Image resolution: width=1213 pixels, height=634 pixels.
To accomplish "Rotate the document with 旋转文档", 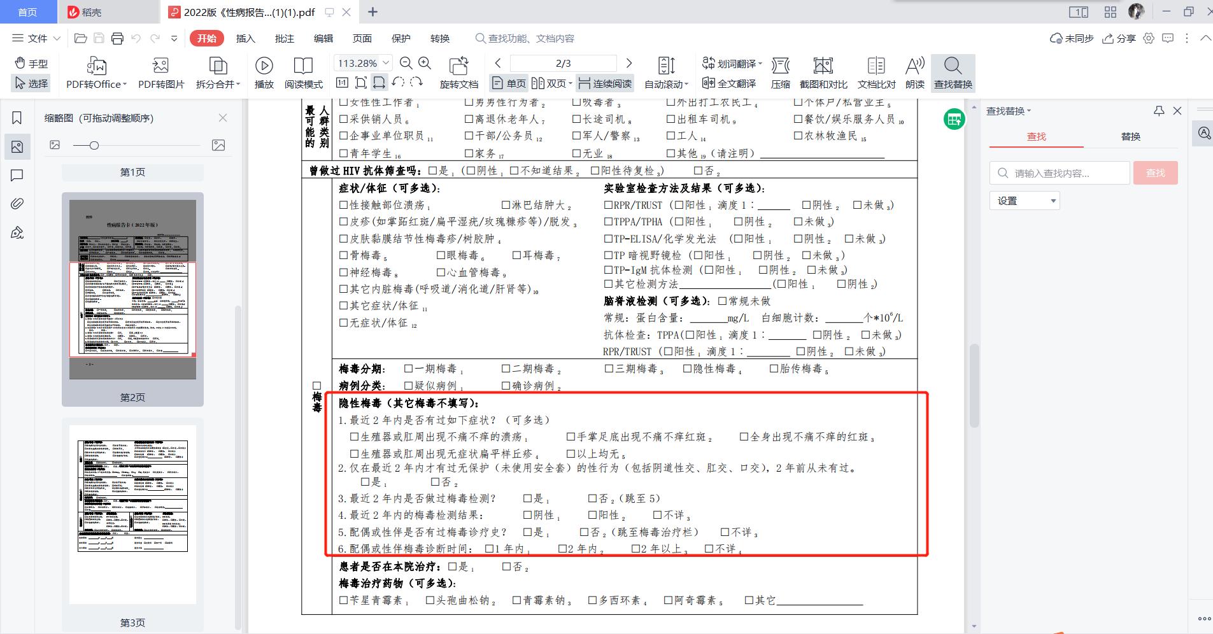I will pyautogui.click(x=458, y=73).
